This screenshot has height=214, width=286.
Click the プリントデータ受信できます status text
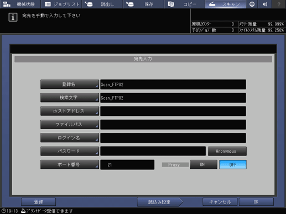click(x=50, y=211)
